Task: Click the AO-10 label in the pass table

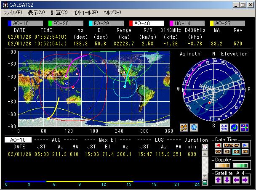Action: (18, 140)
